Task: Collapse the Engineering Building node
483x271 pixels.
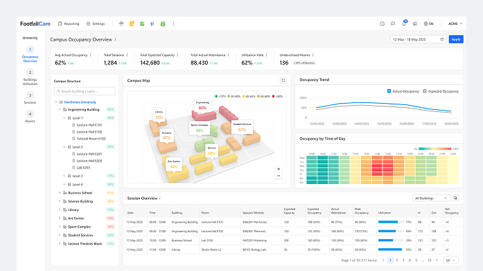Action: tap(60, 109)
